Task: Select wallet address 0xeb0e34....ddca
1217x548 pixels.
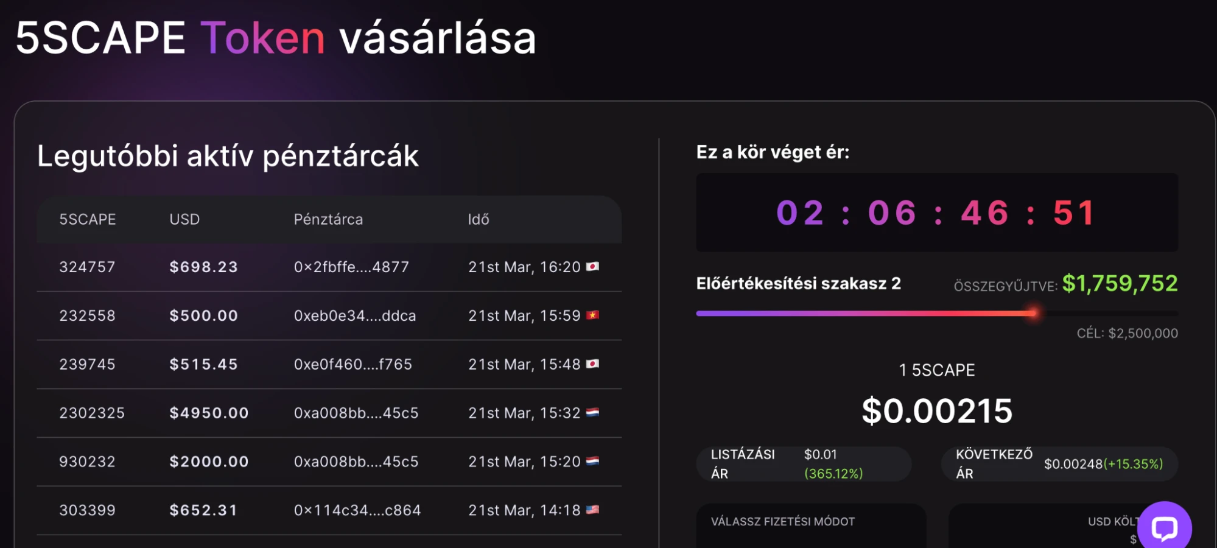Action: [x=355, y=315]
